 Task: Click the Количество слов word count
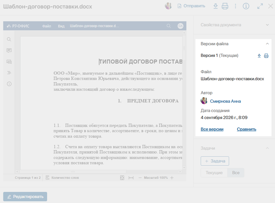62,178
